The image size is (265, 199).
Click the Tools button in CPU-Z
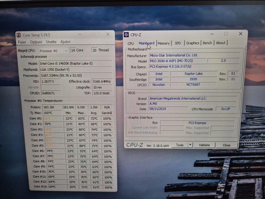click(180, 145)
